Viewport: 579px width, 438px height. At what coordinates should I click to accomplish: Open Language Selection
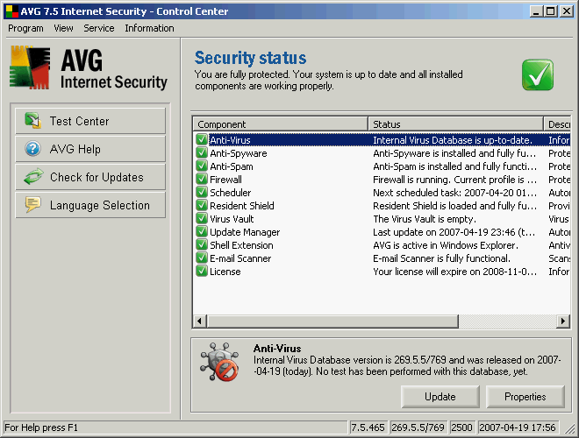pyautogui.click(x=90, y=205)
